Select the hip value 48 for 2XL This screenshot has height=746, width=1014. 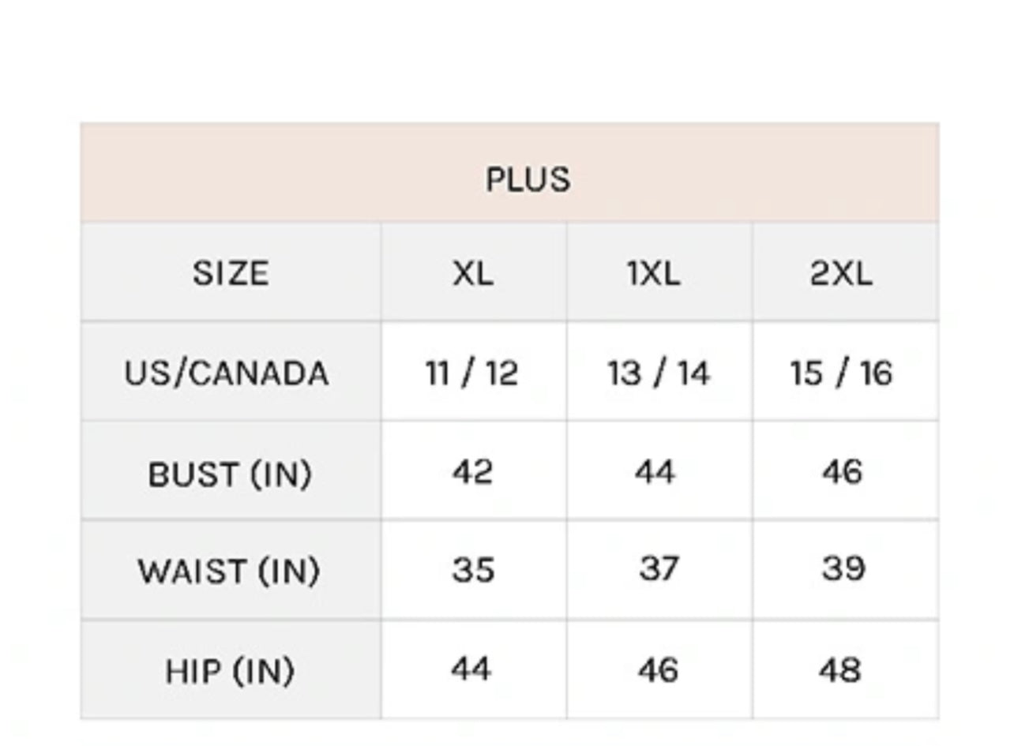point(839,669)
